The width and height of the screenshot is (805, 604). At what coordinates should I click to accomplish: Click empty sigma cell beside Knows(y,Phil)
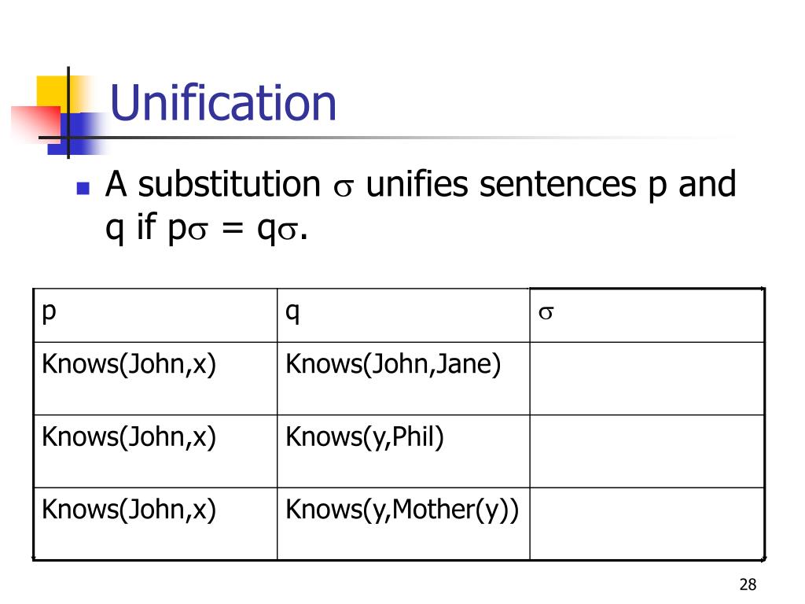point(647,451)
